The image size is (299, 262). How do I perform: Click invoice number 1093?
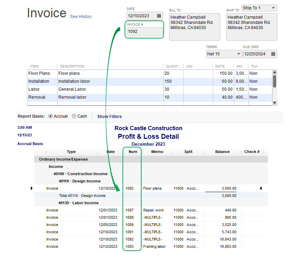129,246
